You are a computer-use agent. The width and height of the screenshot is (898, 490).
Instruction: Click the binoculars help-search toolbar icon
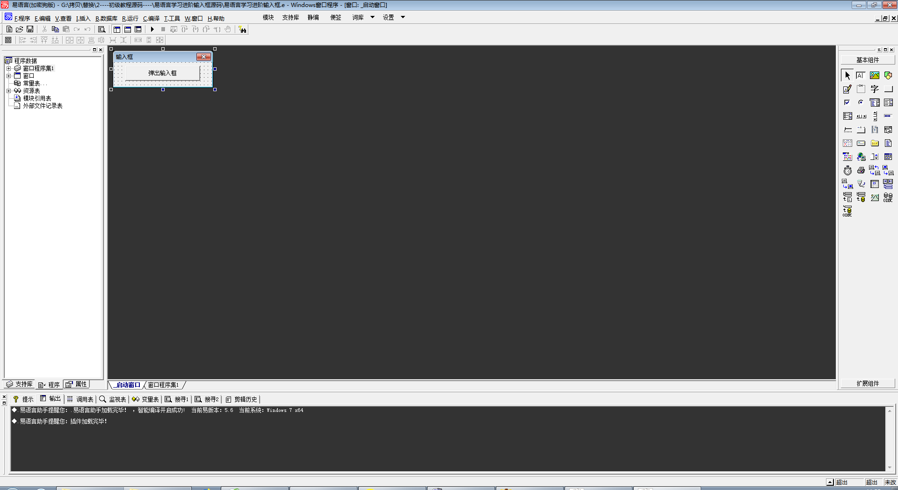point(242,29)
